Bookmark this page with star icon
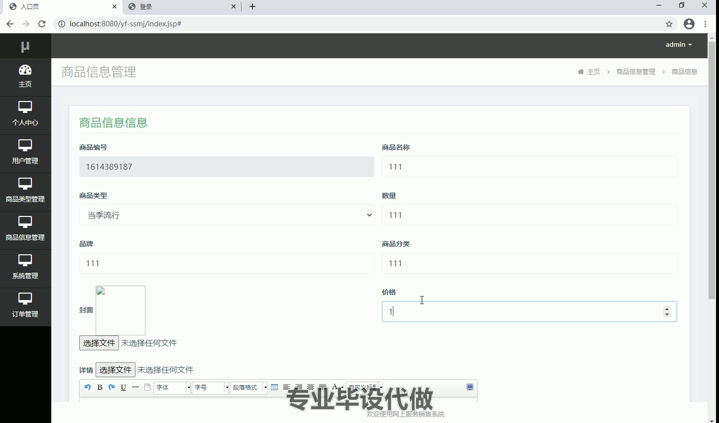The height and width of the screenshot is (423, 719). (x=669, y=24)
